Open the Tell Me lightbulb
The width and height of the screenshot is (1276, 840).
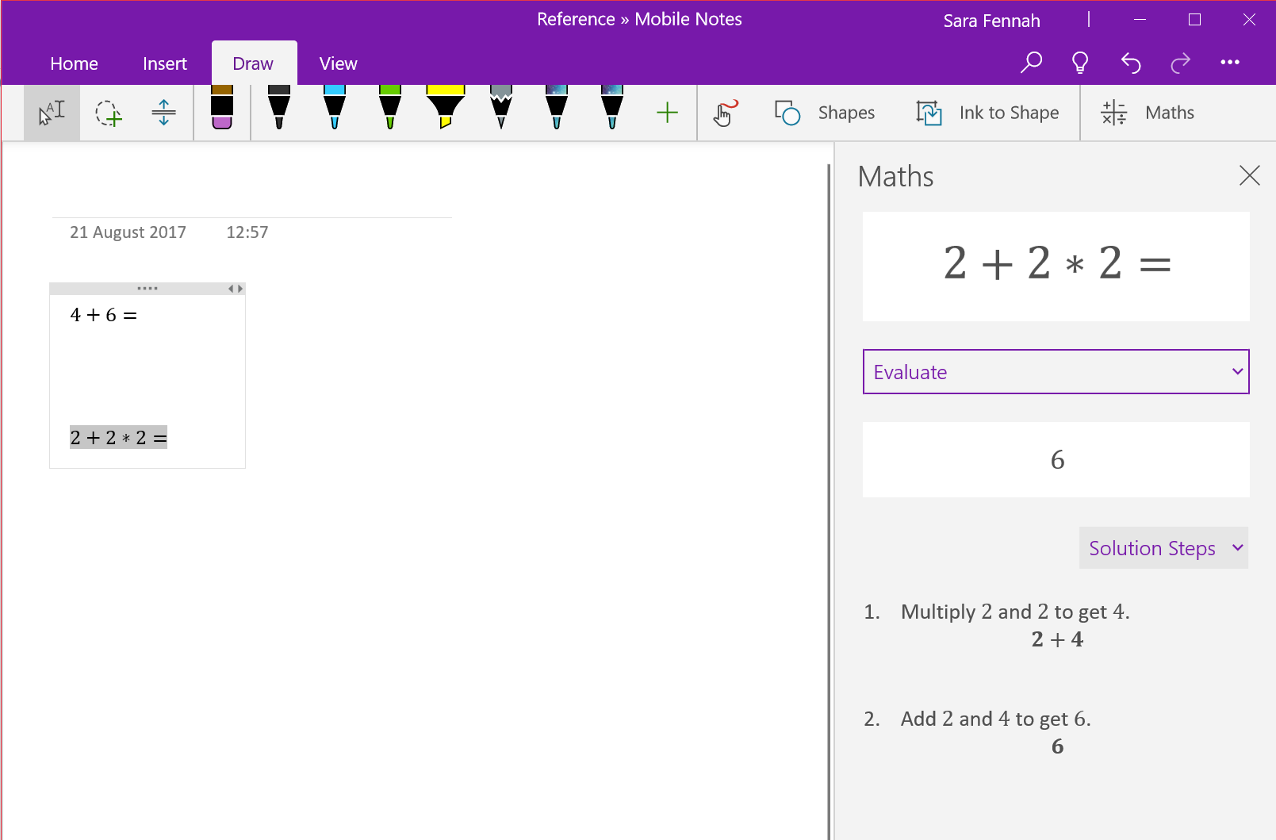pyautogui.click(x=1079, y=63)
